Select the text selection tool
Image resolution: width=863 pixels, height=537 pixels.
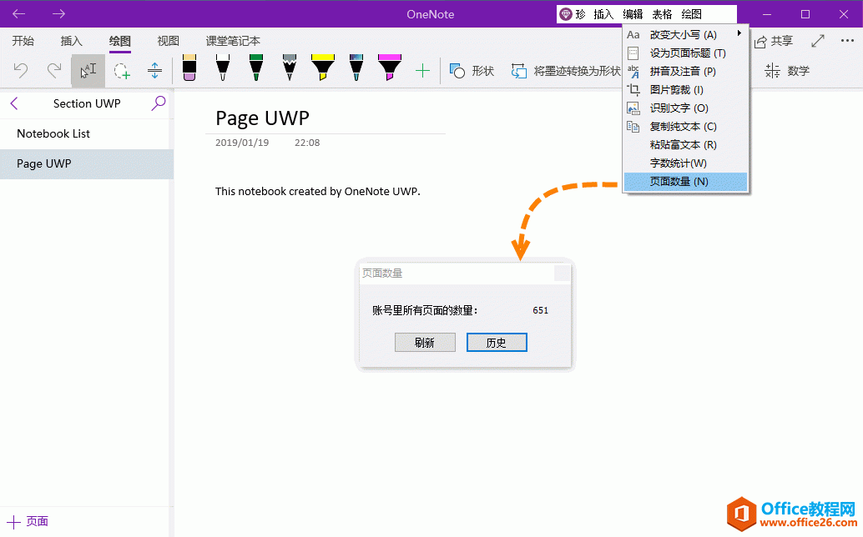click(x=87, y=71)
